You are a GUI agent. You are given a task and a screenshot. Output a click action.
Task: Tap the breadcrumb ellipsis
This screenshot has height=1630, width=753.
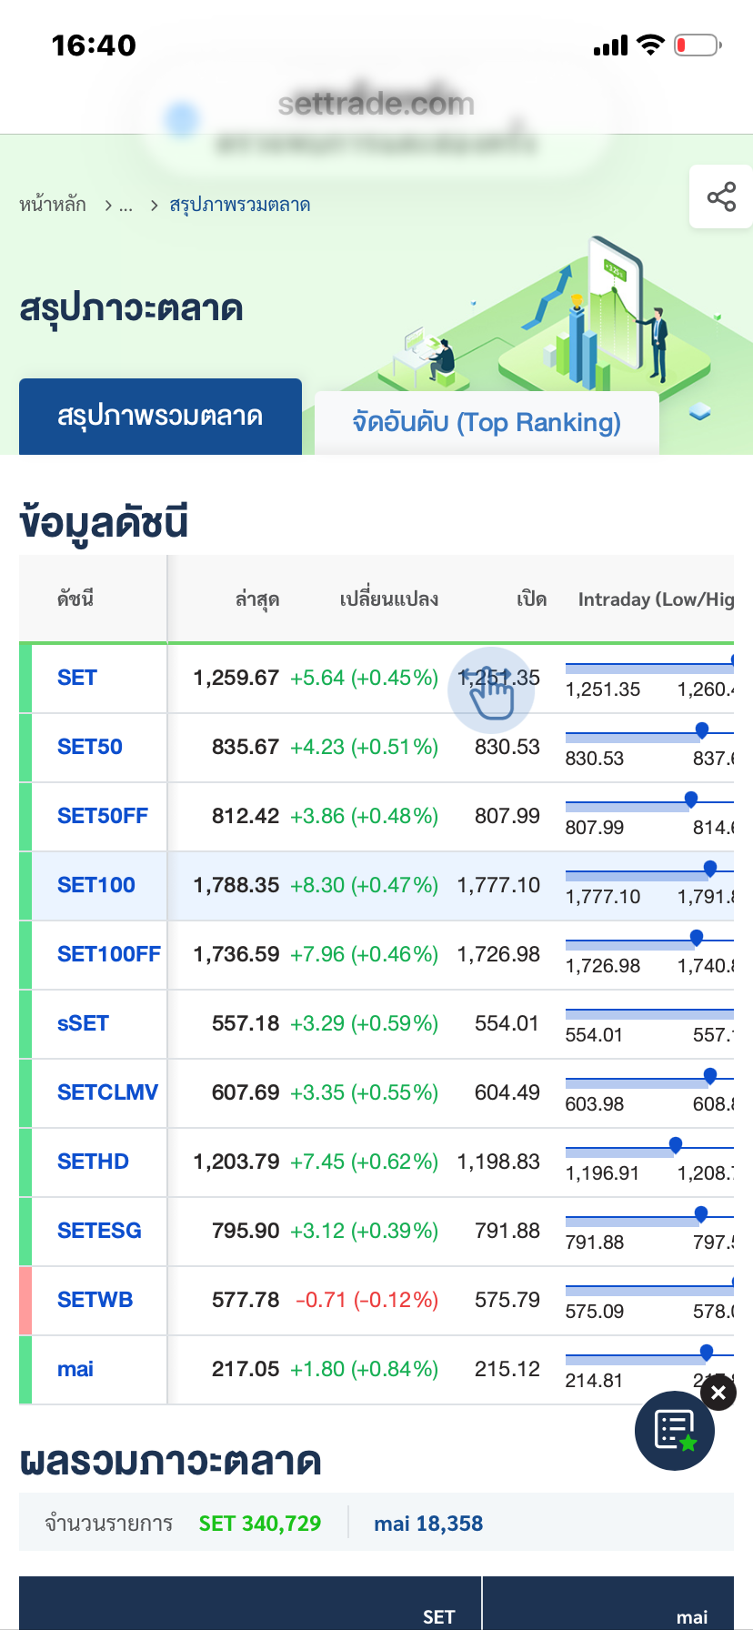tap(125, 205)
